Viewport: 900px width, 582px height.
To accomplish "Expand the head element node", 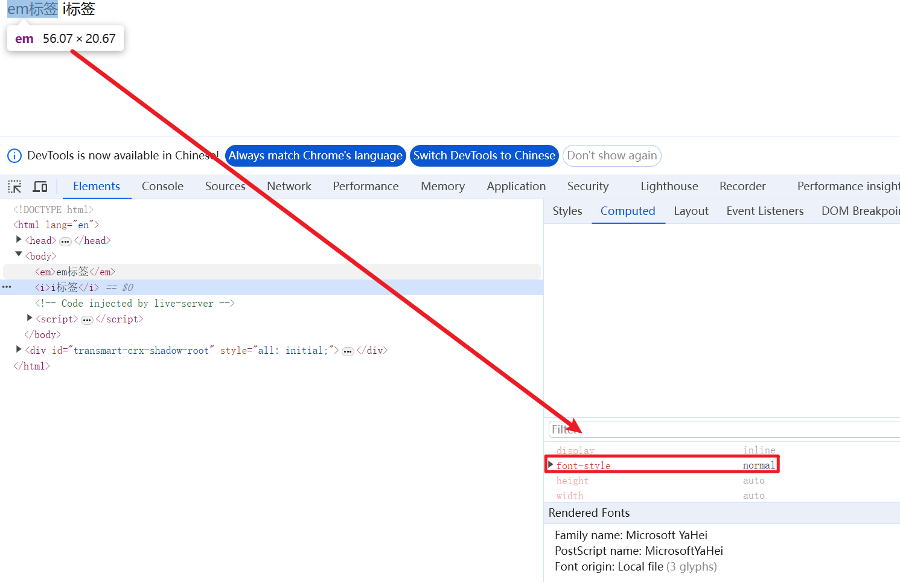I will coord(19,240).
